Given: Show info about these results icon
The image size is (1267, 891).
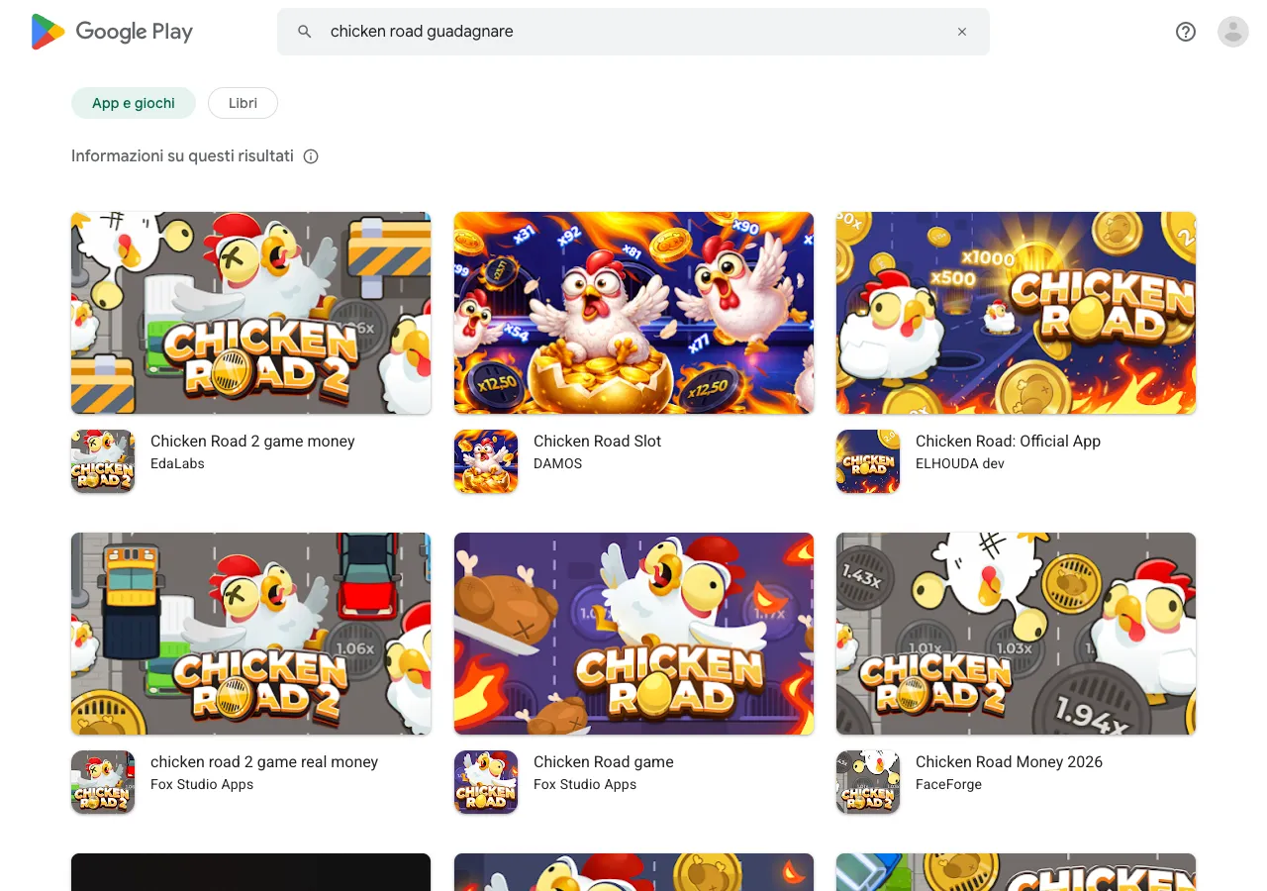Looking at the screenshot, I should coord(311,156).
